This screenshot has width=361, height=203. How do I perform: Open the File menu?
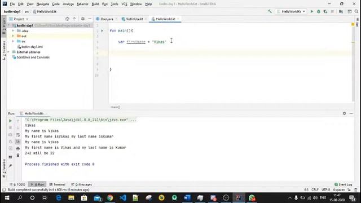click(12, 4)
